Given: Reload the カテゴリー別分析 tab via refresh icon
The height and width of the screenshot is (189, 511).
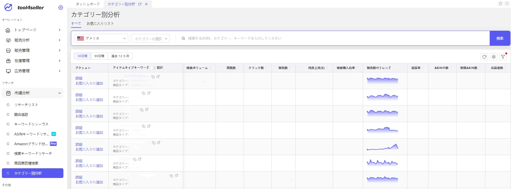Looking at the screenshot, I should tap(140, 4).
